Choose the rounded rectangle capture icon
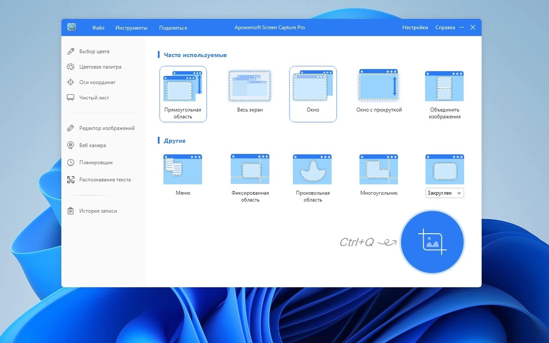This screenshot has height=343, width=549. click(445, 169)
